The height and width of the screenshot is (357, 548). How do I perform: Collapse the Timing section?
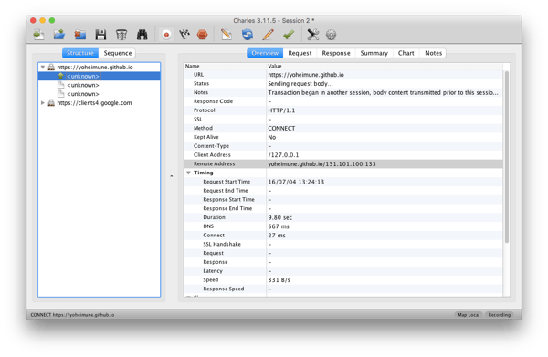(x=188, y=173)
